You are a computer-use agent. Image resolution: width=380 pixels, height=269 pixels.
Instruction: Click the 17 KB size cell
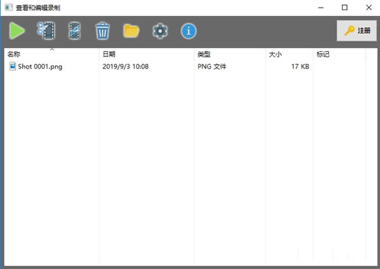tap(300, 66)
